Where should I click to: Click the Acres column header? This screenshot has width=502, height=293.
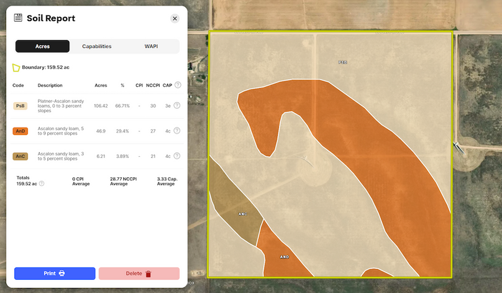point(101,85)
